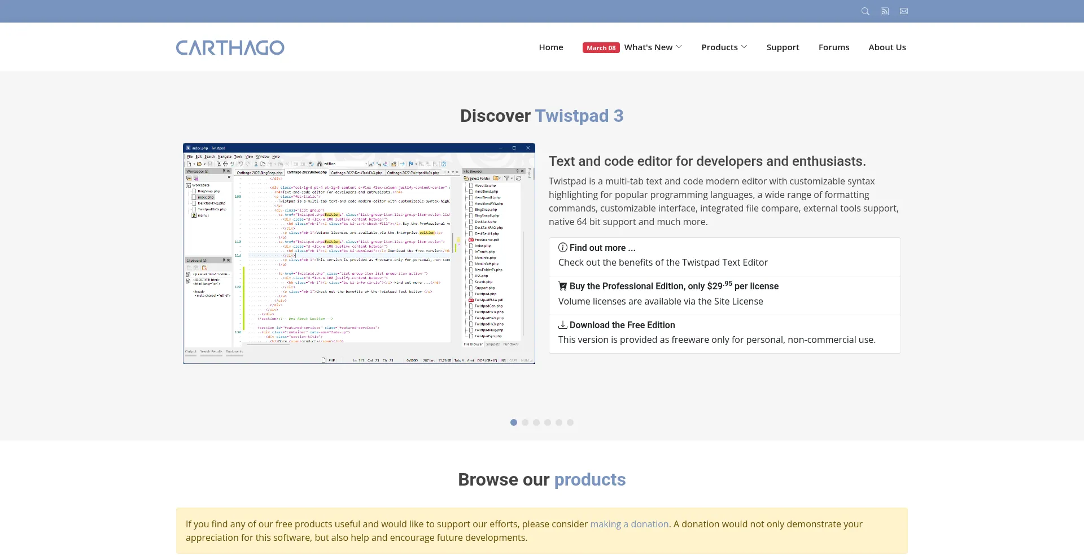Expand the What's New dropdown menu
The width and height of the screenshot is (1084, 560).
(x=653, y=47)
